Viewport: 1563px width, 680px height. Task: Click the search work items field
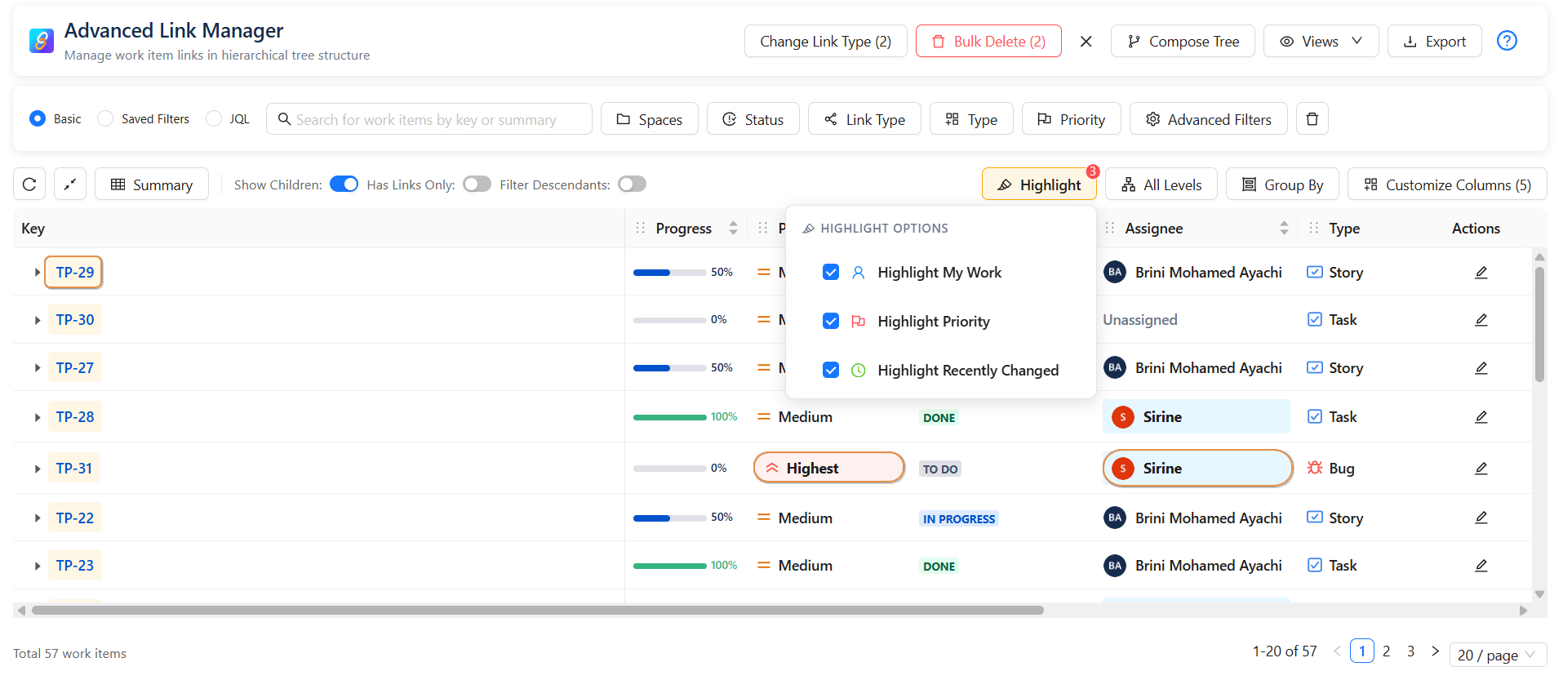coord(429,119)
